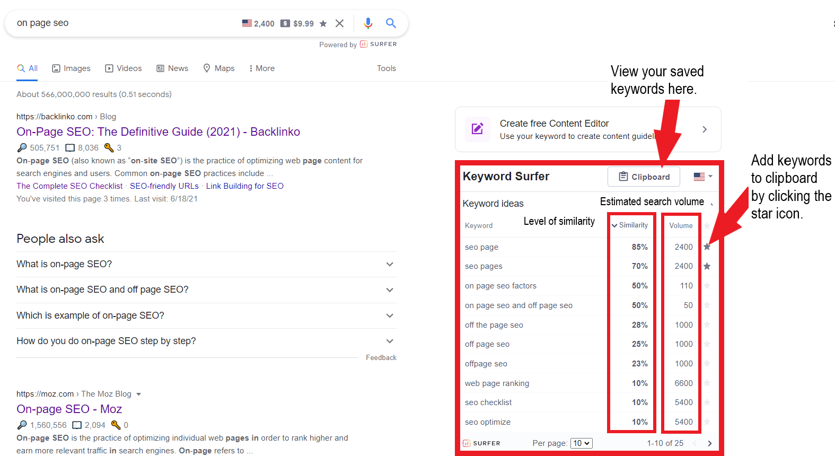Open the Per page 10 dropdown
This screenshot has height=456, width=835.
coord(581,443)
